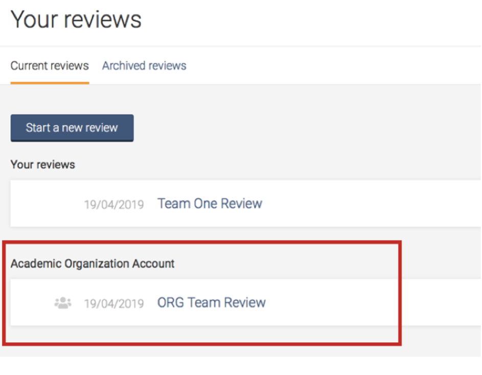
Task: Click the gray area right of Start a new review
Action: tap(307, 128)
